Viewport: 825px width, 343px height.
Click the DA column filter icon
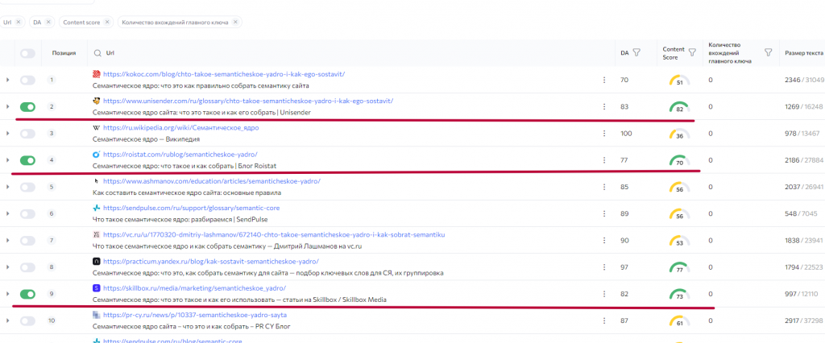pos(636,53)
